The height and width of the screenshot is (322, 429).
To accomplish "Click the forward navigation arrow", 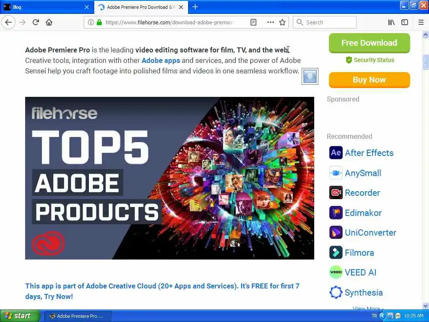I will [23, 22].
